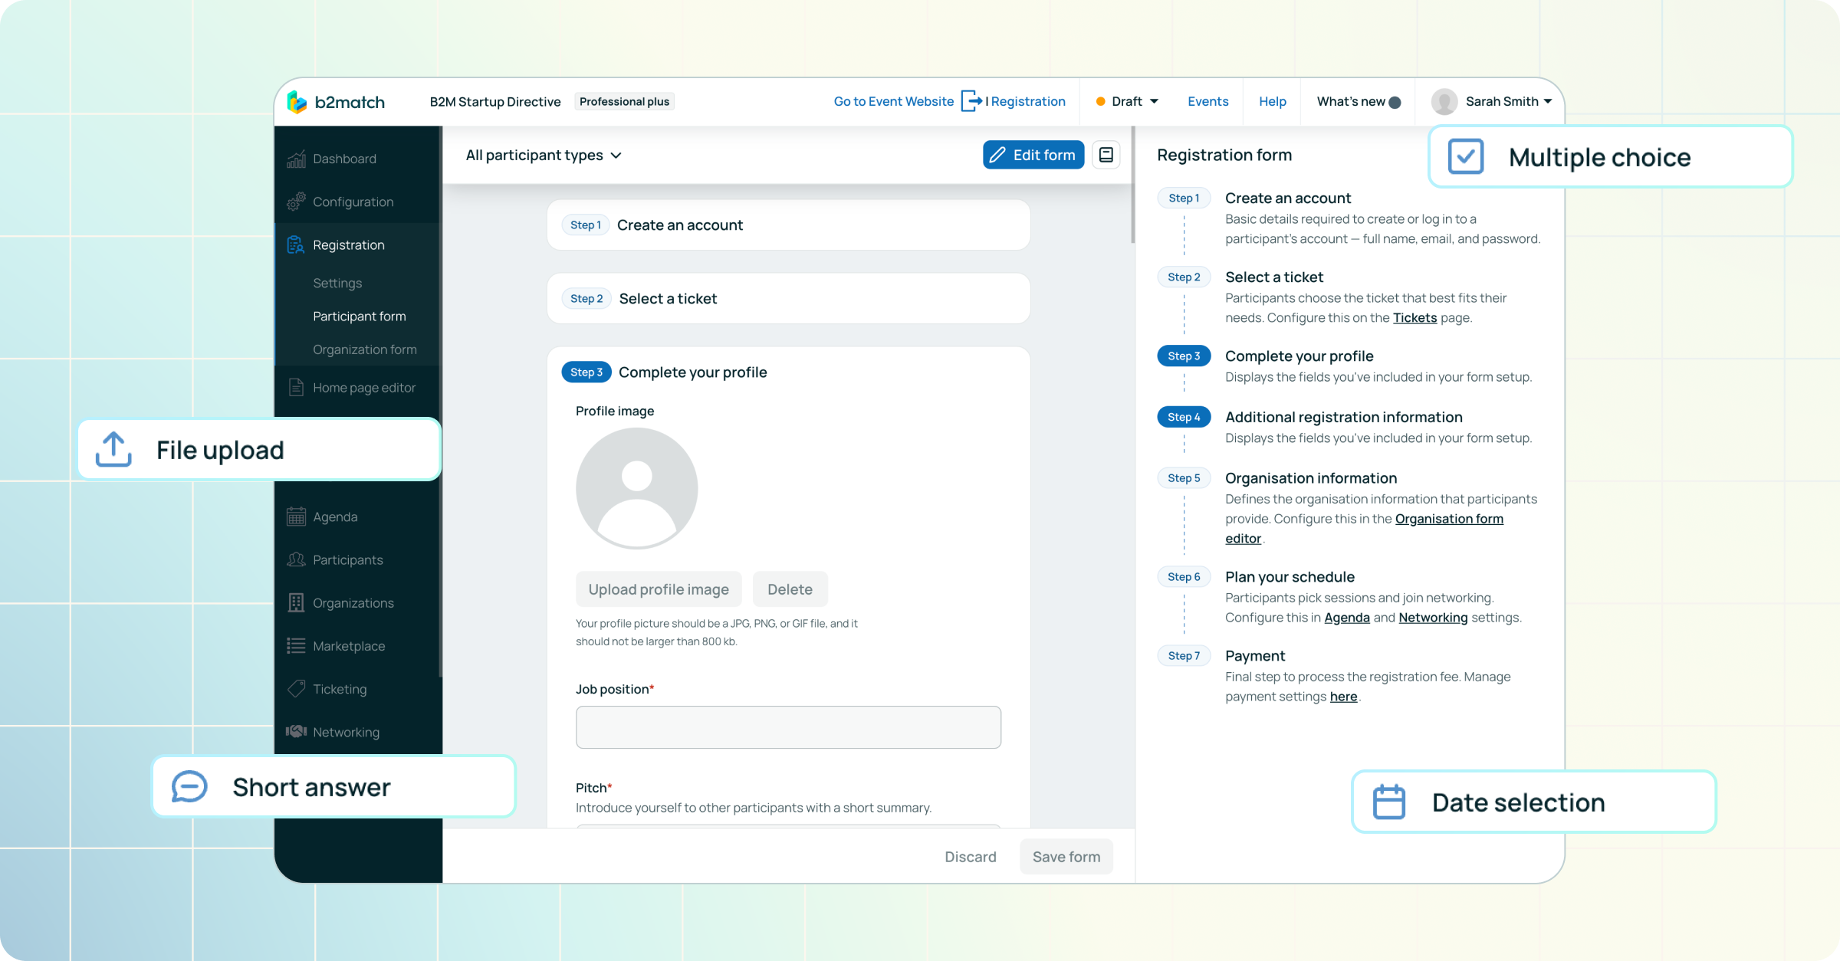Screen dimensions: 1840x961
Task: Click the Marketplace list icon
Action: tap(296, 645)
